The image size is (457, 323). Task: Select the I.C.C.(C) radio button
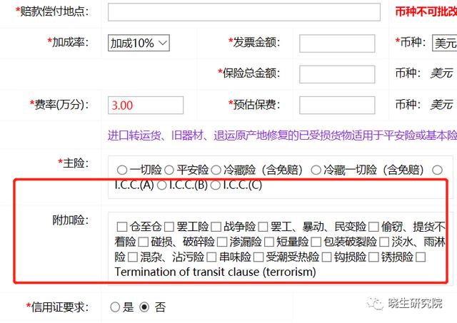216,185
